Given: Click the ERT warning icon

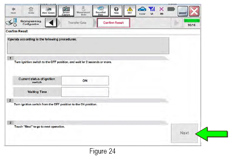Looking at the screenshot, I should (130, 11).
